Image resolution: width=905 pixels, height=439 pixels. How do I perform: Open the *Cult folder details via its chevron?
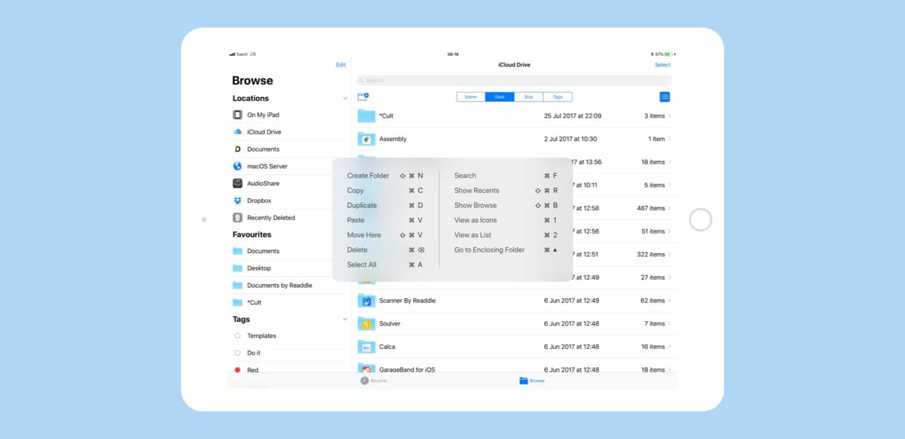tap(670, 116)
